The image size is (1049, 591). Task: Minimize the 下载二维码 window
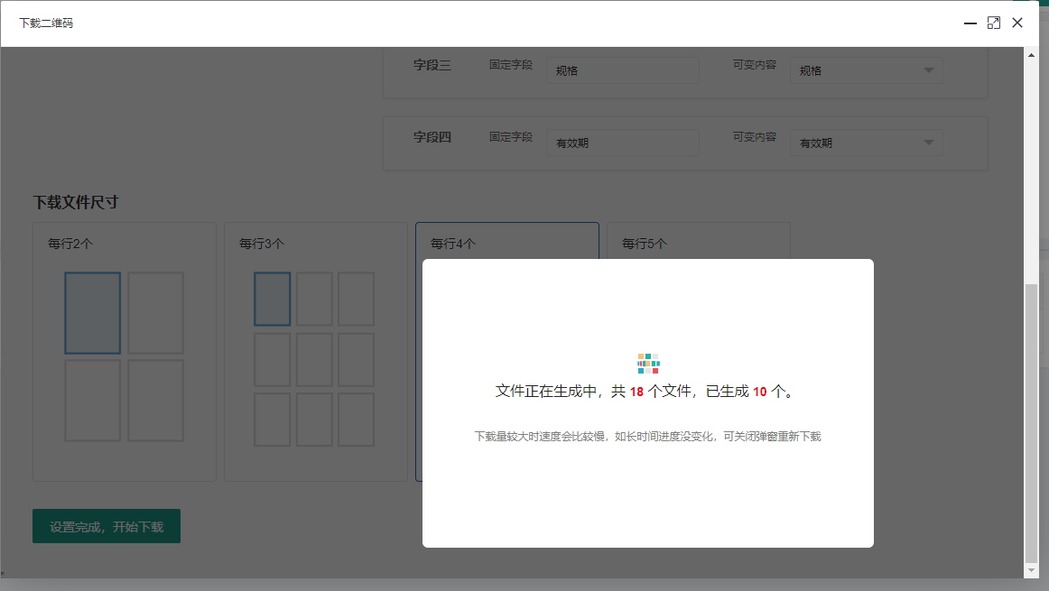(970, 23)
